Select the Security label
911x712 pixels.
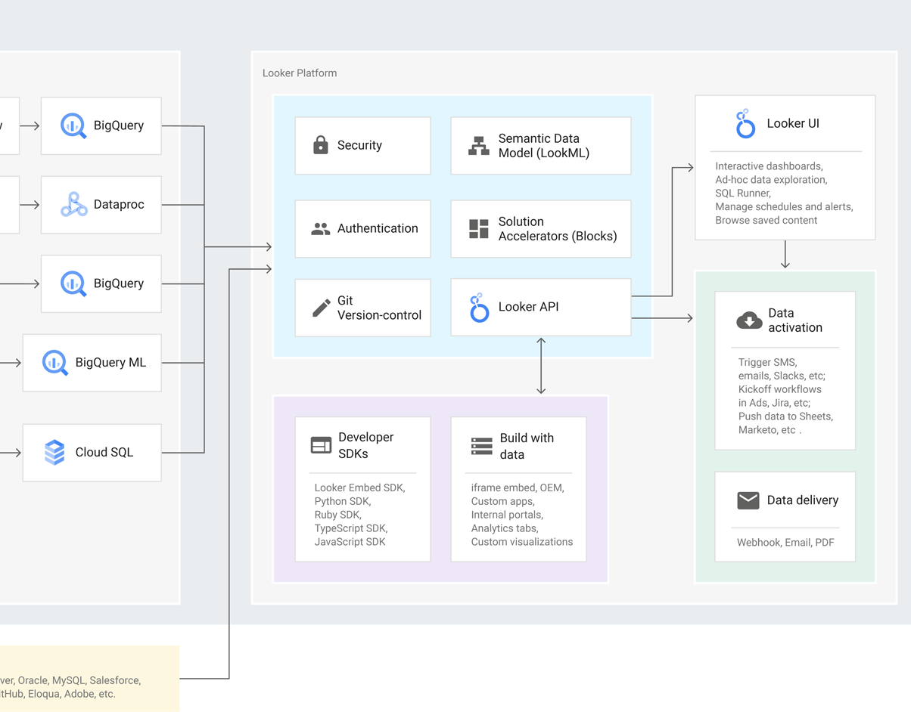click(x=359, y=145)
